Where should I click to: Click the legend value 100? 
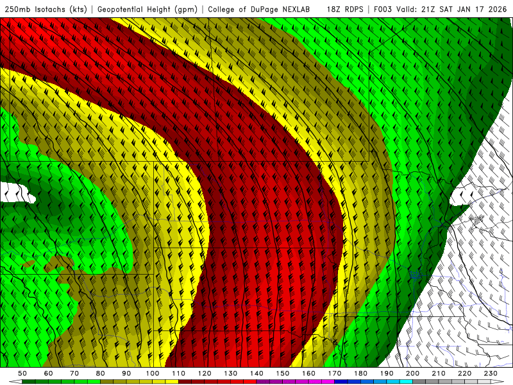pos(153,373)
